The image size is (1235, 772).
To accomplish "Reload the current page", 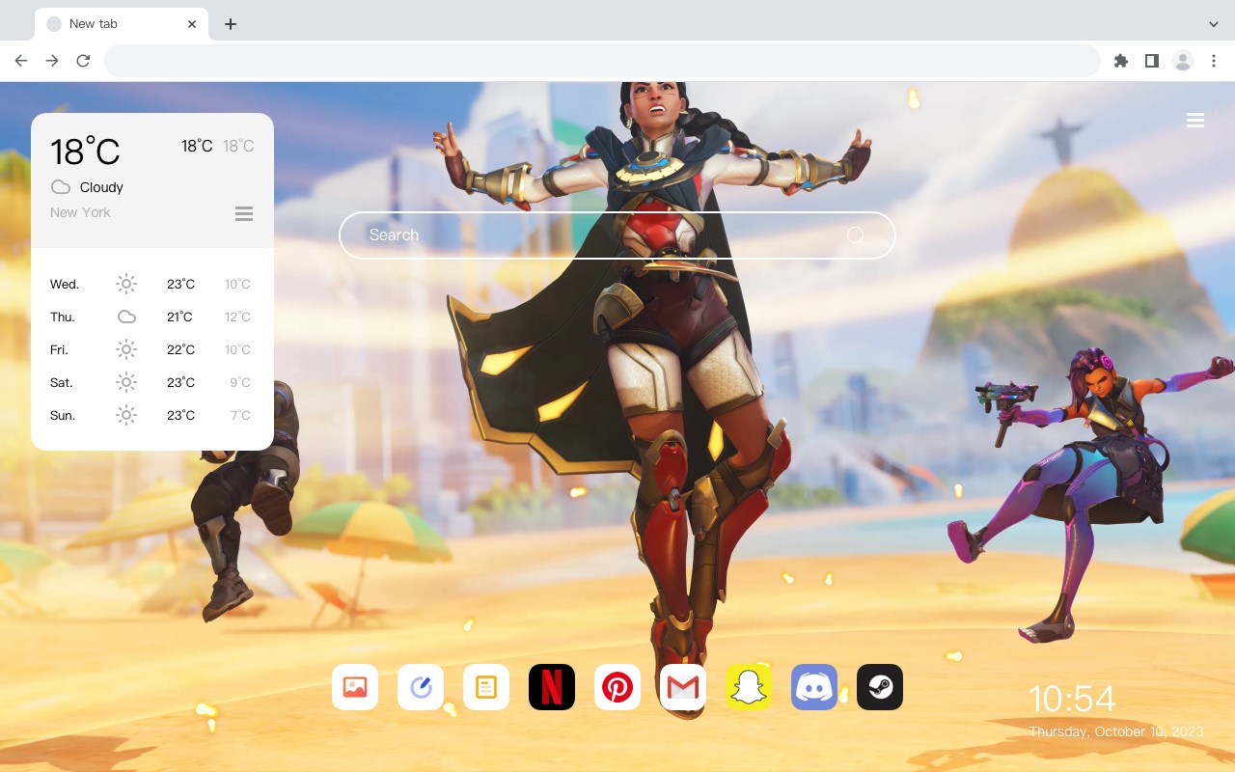I will click(x=83, y=61).
